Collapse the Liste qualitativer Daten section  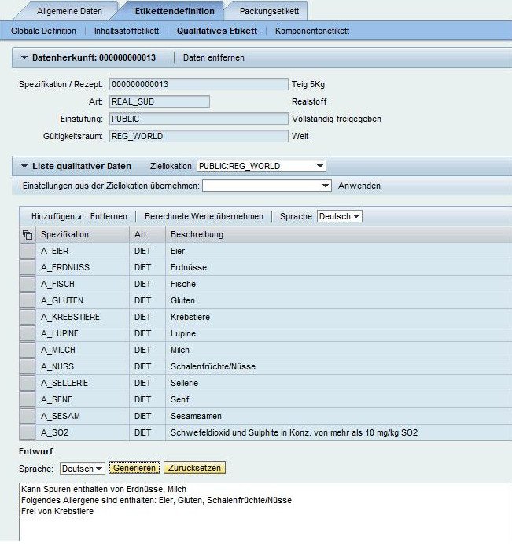coord(24,167)
